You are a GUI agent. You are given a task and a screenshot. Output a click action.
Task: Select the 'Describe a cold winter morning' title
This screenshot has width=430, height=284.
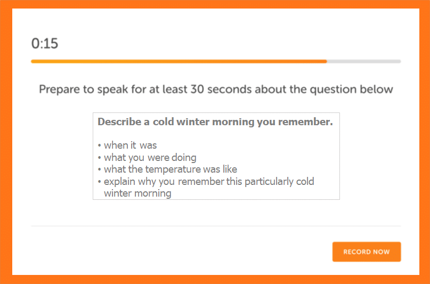(x=215, y=121)
